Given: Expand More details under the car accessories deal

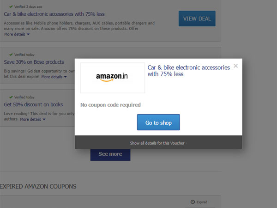Looking at the screenshot, I should pos(17,34).
